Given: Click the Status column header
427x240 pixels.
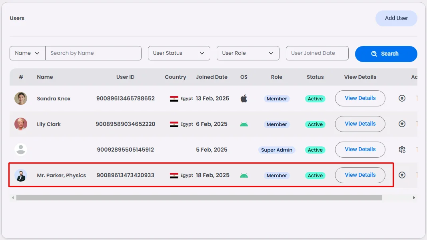Looking at the screenshot, I should pos(315,77).
